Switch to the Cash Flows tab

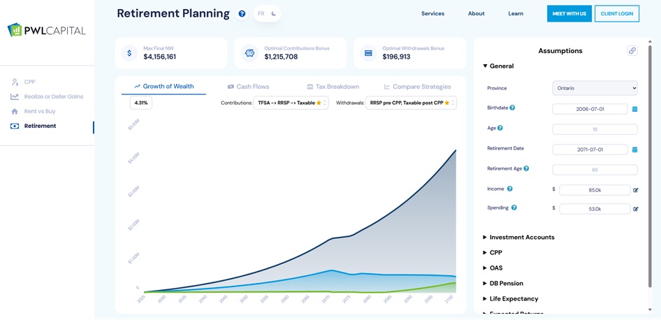tap(248, 87)
